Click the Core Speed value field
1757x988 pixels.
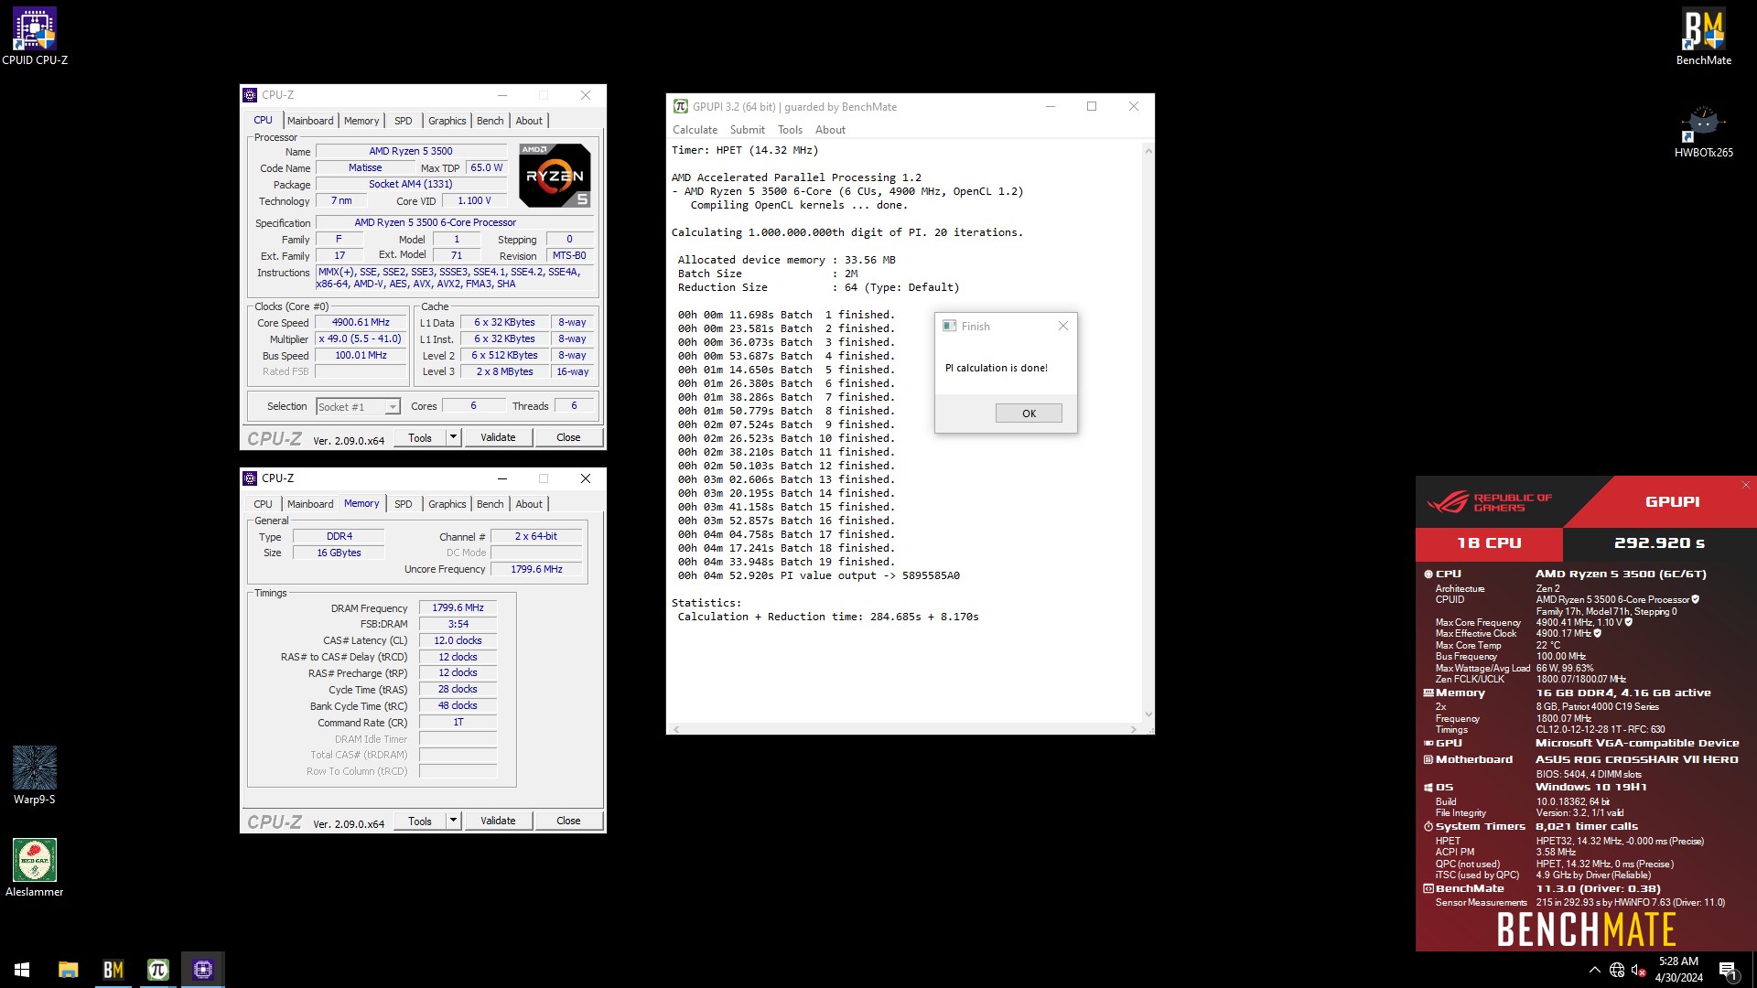(x=361, y=322)
